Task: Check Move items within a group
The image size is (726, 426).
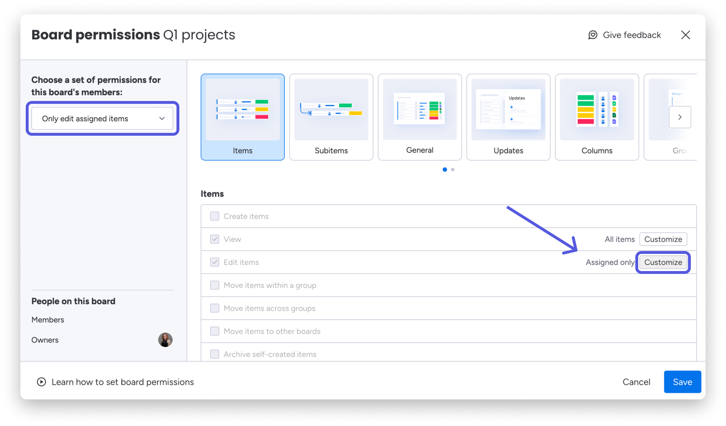Action: pyautogui.click(x=214, y=285)
